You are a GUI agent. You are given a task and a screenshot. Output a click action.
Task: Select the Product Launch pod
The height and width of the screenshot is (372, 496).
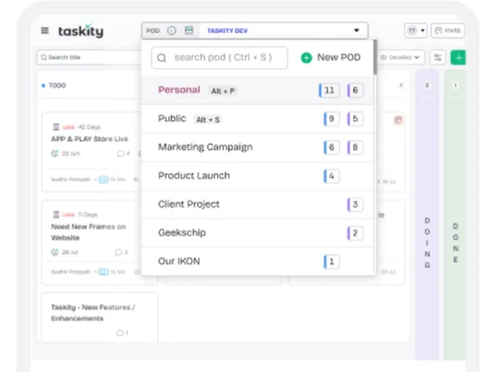click(x=257, y=176)
